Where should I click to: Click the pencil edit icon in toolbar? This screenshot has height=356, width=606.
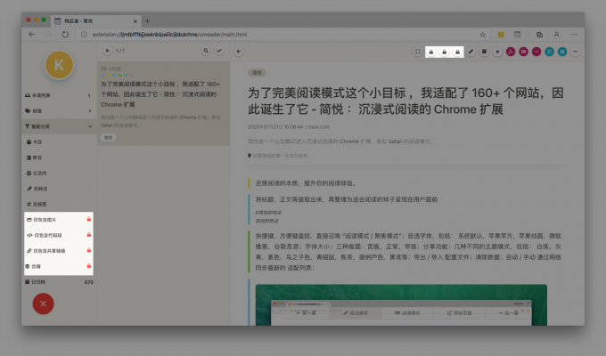471,52
